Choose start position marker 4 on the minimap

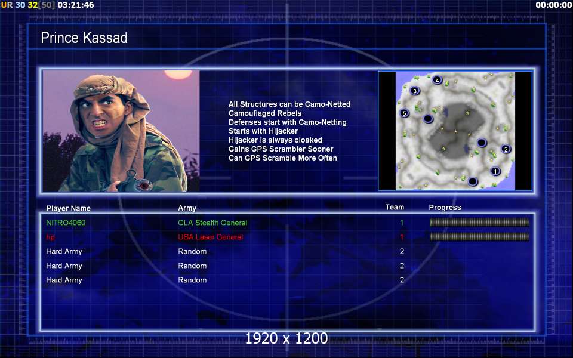tap(437, 80)
